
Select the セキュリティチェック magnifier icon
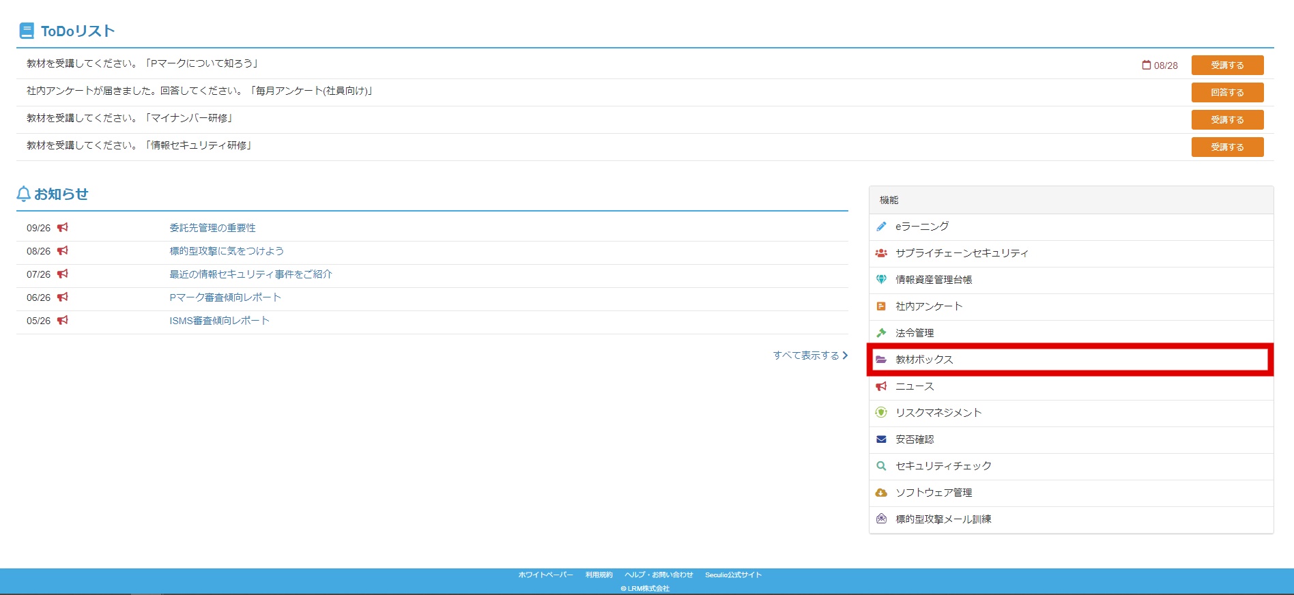click(881, 466)
